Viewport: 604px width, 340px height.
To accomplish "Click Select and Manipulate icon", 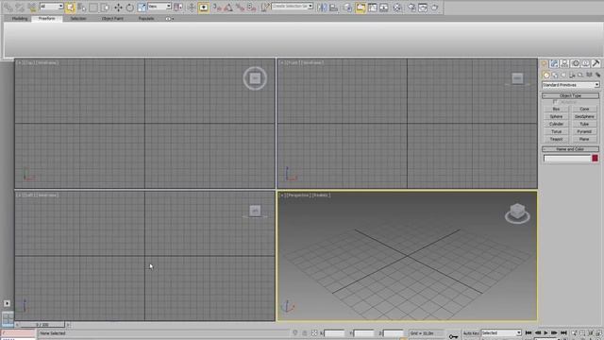I will pyautogui.click(x=192, y=7).
